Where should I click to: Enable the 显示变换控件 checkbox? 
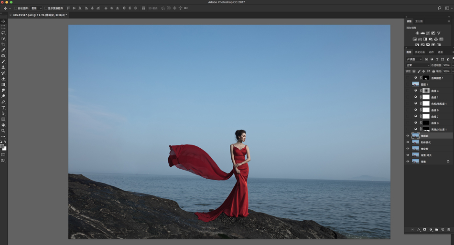point(46,8)
